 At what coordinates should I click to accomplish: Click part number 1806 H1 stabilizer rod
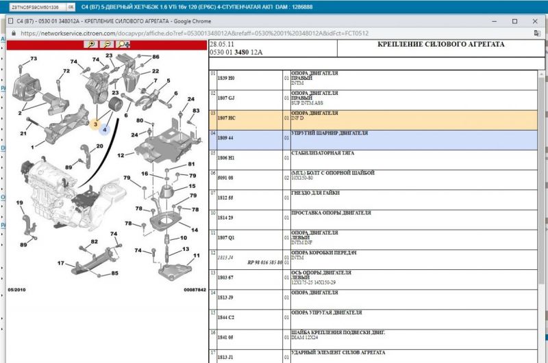click(226, 158)
